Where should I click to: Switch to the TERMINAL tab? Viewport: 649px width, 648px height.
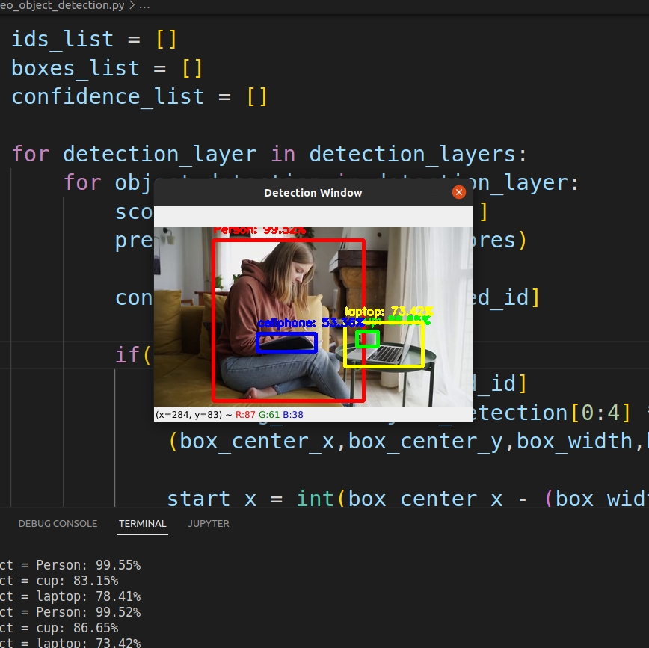tap(142, 523)
